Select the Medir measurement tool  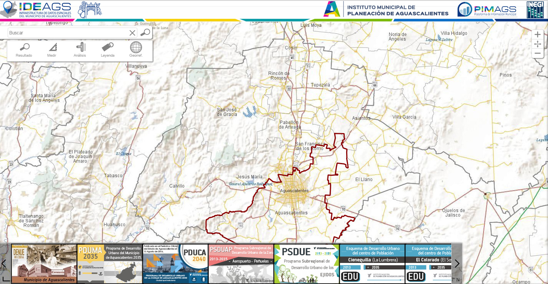tap(52, 50)
